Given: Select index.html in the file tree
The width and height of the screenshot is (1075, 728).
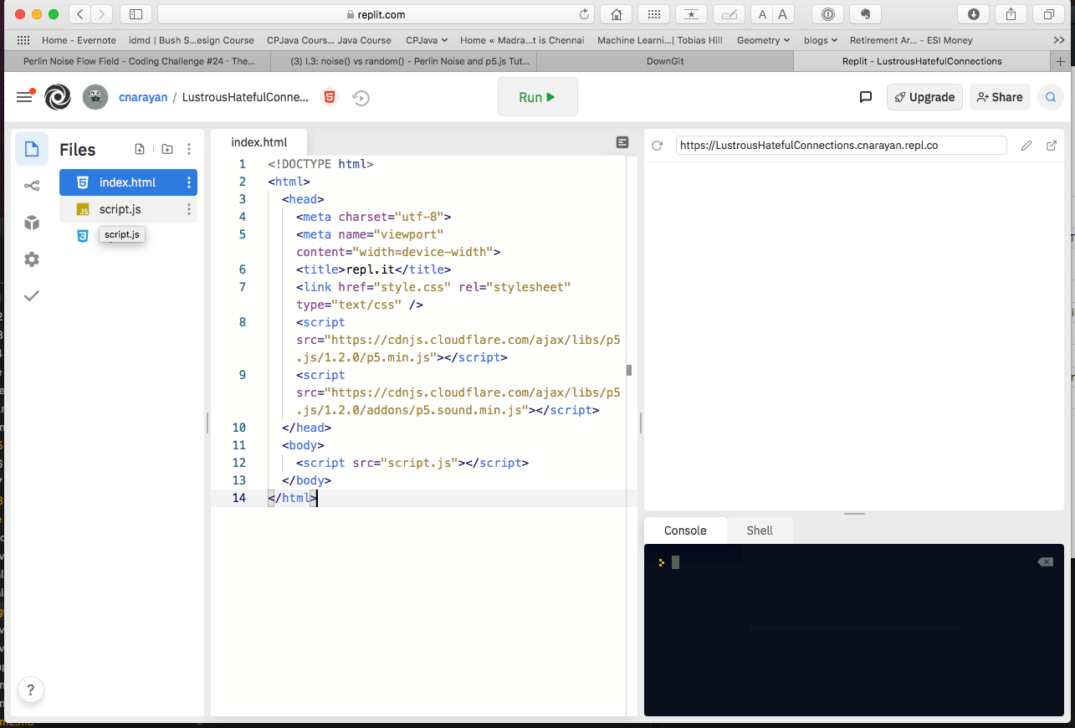Looking at the screenshot, I should [128, 182].
